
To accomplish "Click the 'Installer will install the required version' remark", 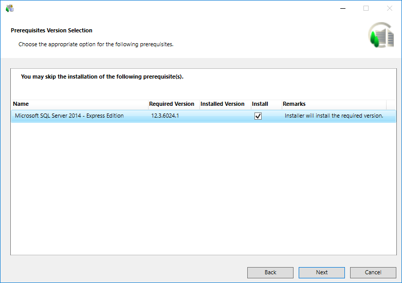I will (334, 116).
